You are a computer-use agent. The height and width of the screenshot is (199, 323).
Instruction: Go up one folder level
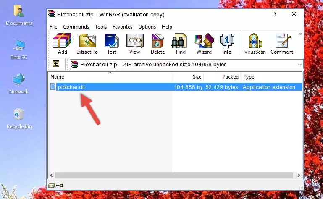tap(56, 64)
